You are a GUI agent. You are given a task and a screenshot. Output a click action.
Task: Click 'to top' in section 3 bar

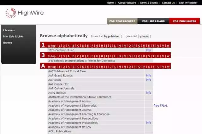(x=51, y=56)
